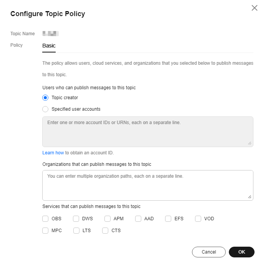Select the Topic creator radio option
This screenshot has height=262, width=263.
pyautogui.click(x=45, y=98)
